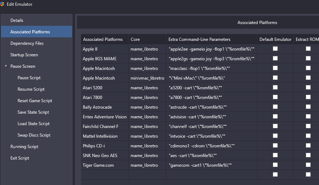This screenshot has width=319, height=185.
Task: Check Extract ROM for Atari 5200
Action: (308, 87)
